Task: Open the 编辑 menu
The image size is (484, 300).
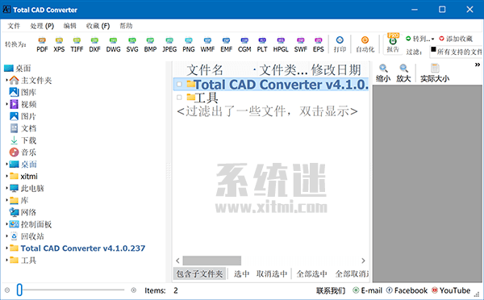Action: [69, 26]
